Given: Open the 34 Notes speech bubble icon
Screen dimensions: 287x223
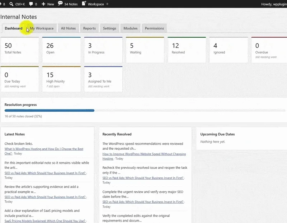Looking at the screenshot, I should tap(60, 4).
